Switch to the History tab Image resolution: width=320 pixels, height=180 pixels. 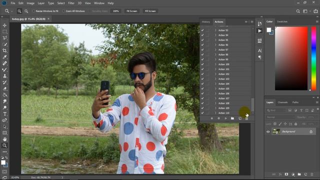tap(205, 22)
